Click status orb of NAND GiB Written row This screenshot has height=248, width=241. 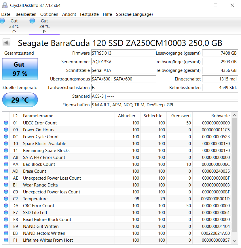[x=6, y=226]
